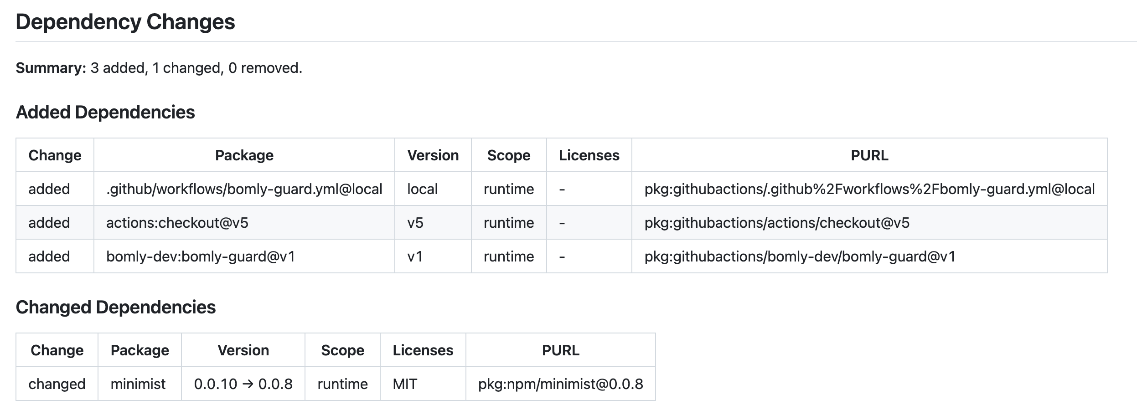Click 'Scope' header in Changed Dependencies table
The height and width of the screenshot is (410, 1137).
pos(342,350)
